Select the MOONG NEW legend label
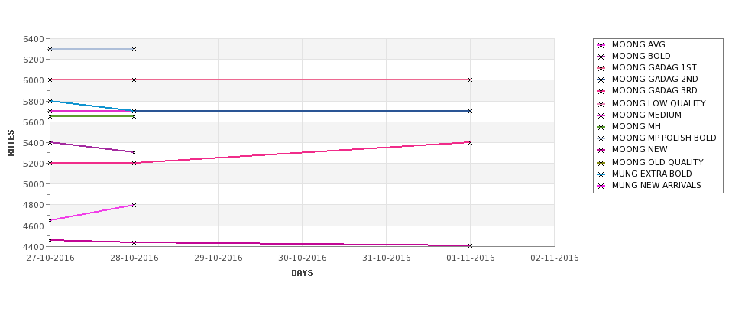745x328 pixels. click(x=640, y=149)
